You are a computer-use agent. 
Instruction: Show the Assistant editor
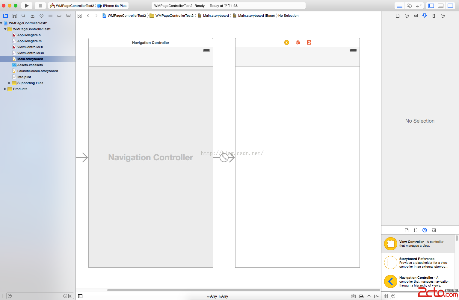(409, 6)
